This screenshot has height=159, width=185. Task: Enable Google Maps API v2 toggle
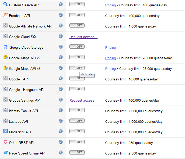(77, 57)
